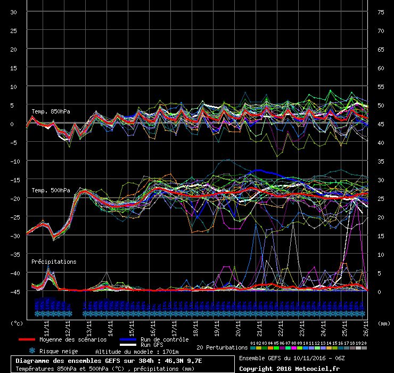Select perturbation 12 light green swatch
The width and height of the screenshot is (394, 373).
click(x=317, y=348)
